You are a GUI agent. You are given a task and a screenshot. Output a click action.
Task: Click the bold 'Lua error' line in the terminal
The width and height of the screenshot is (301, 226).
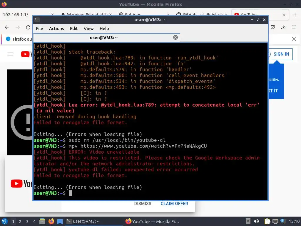coord(146,108)
